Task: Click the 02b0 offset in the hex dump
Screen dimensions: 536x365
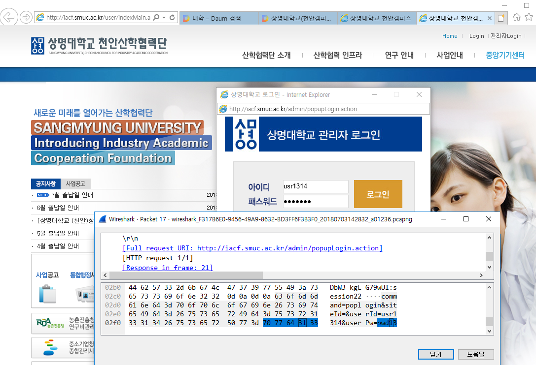Action: pyautogui.click(x=113, y=288)
